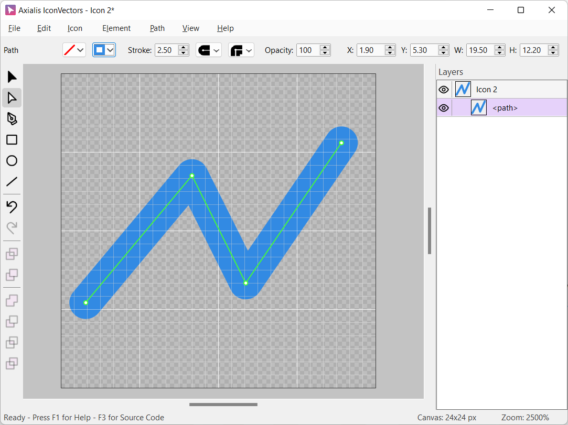568x425 pixels.
Task: Select the Pen drawing tool
Action: click(12, 119)
